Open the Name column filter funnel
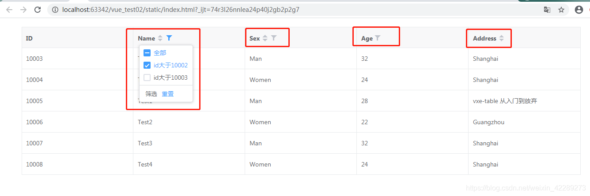Screen dimensions: 590x196 click(x=169, y=38)
